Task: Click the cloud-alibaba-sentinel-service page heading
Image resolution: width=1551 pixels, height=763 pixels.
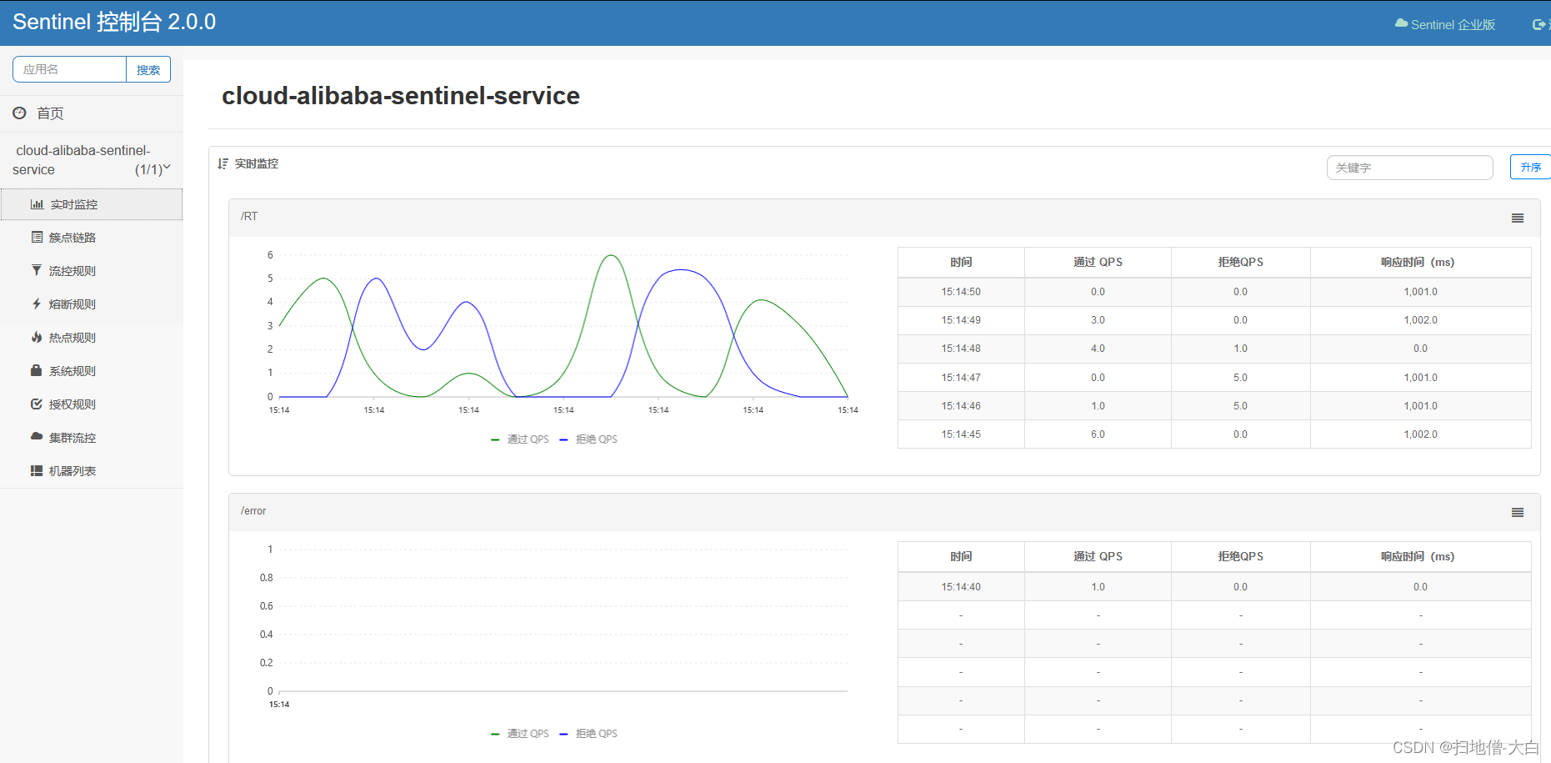Action: (401, 96)
